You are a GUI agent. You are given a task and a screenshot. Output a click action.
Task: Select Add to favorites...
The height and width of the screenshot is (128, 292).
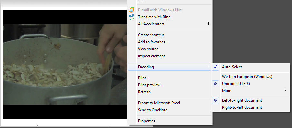point(153,42)
